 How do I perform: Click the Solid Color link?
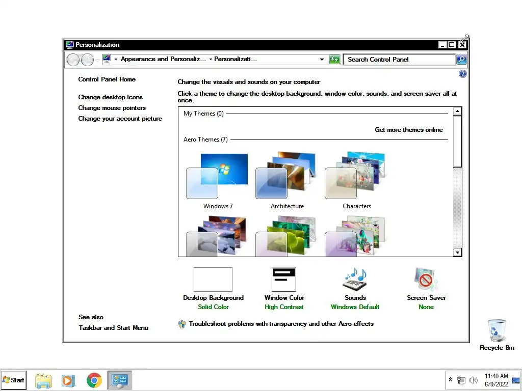click(x=213, y=307)
